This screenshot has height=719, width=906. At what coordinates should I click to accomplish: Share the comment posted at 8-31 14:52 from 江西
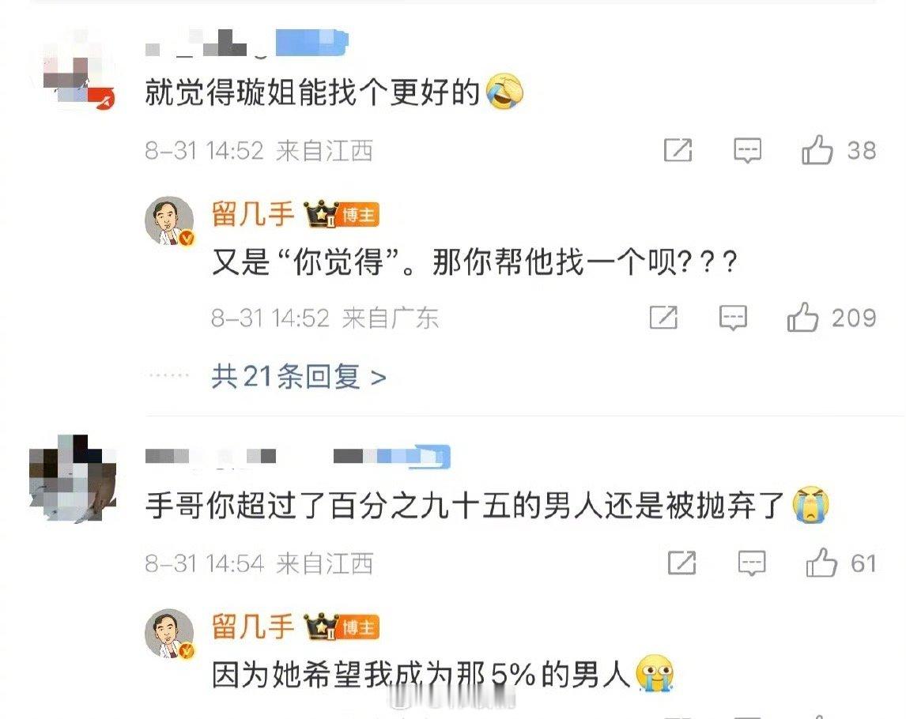[678, 150]
